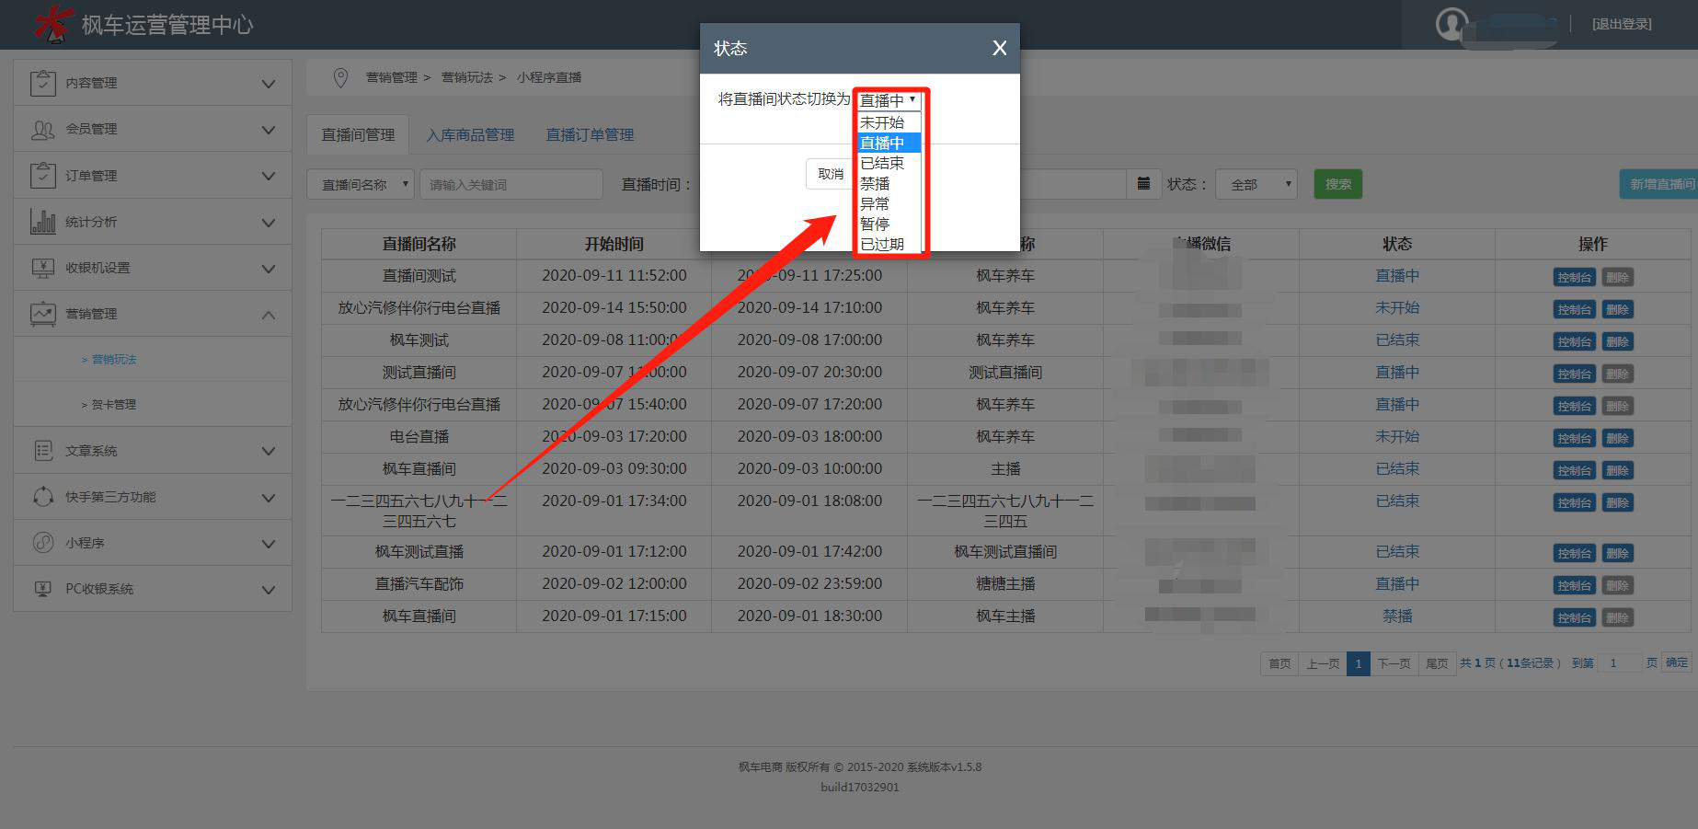The image size is (1698, 829).
Task: Click the user avatar in header
Action: coord(1451,24)
